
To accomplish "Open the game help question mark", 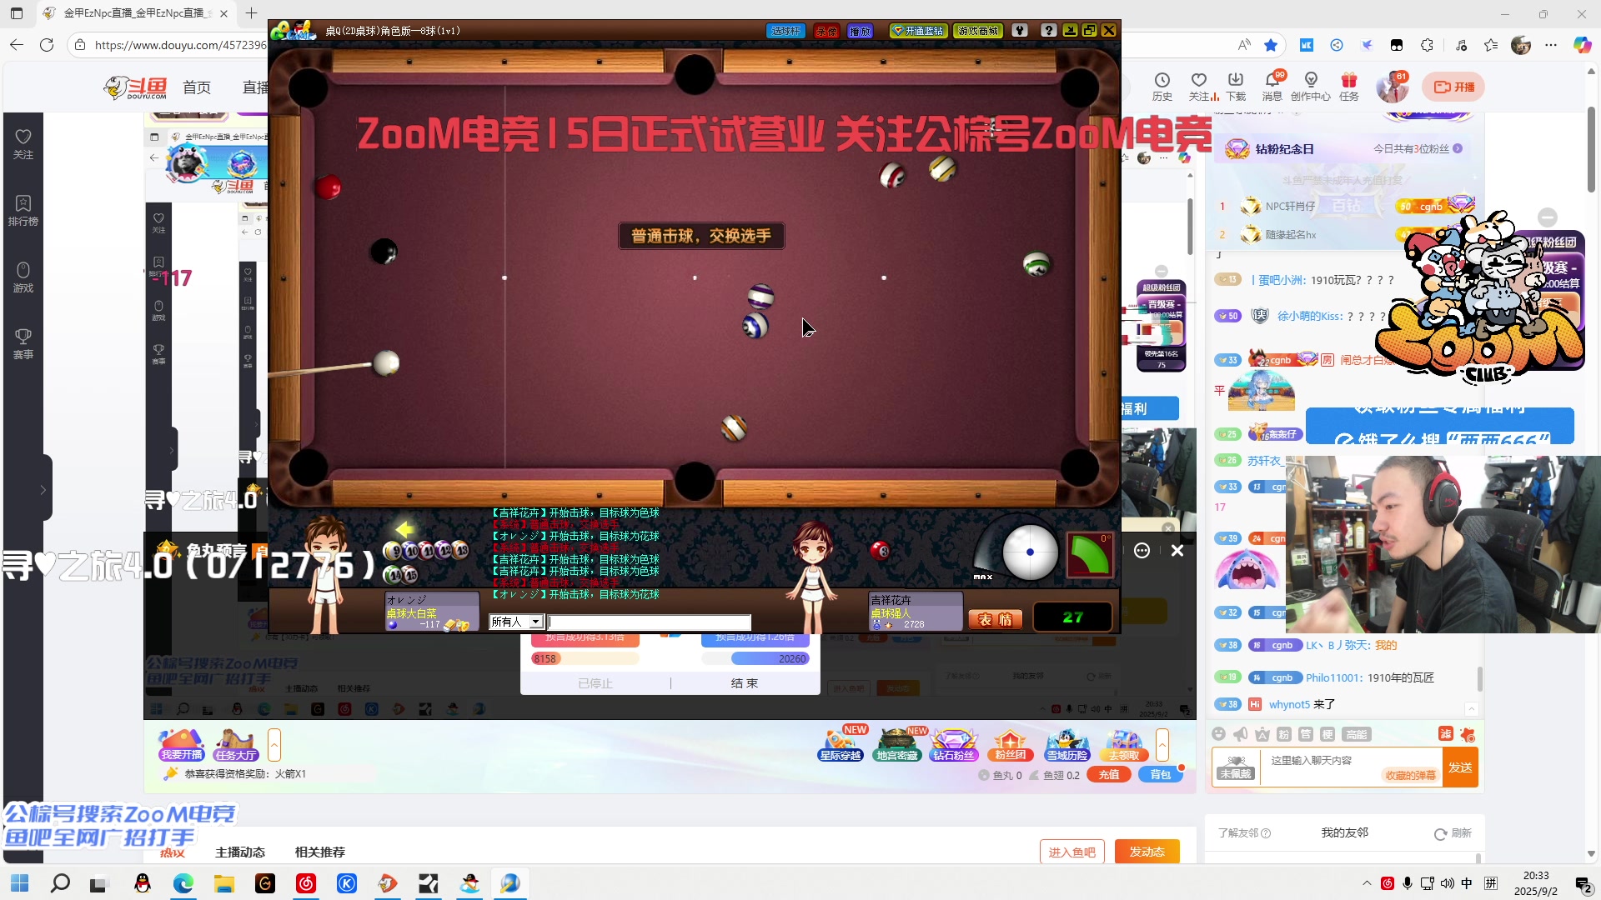I will (1049, 31).
